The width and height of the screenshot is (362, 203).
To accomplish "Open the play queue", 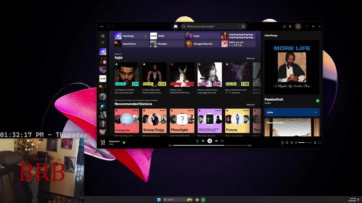I will coord(287,143).
